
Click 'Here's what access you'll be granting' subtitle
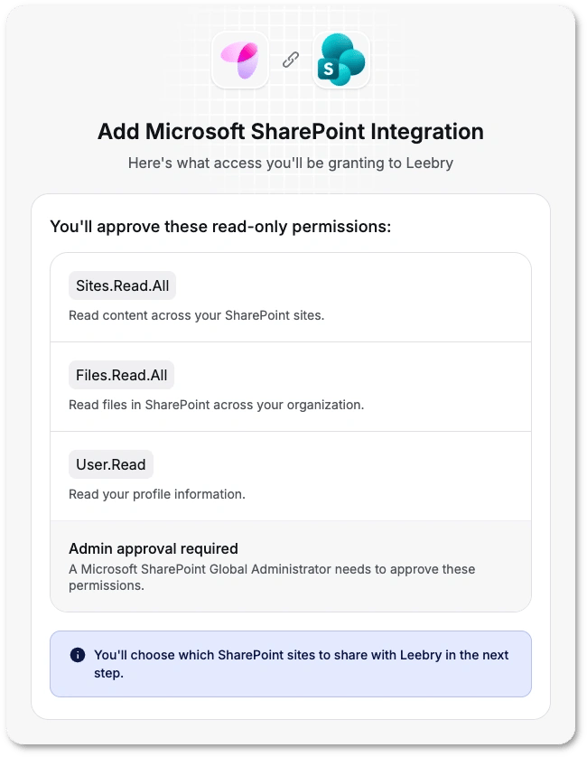[291, 164]
